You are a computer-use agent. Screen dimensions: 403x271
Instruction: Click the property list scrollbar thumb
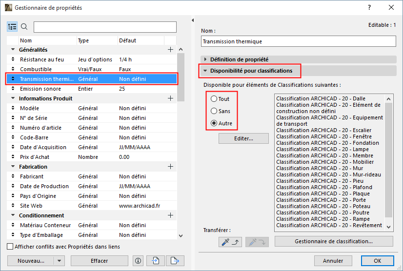point(181,77)
